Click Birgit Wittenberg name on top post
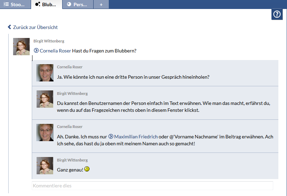Image resolution: width=287 pixels, height=196 pixels. click(49, 41)
